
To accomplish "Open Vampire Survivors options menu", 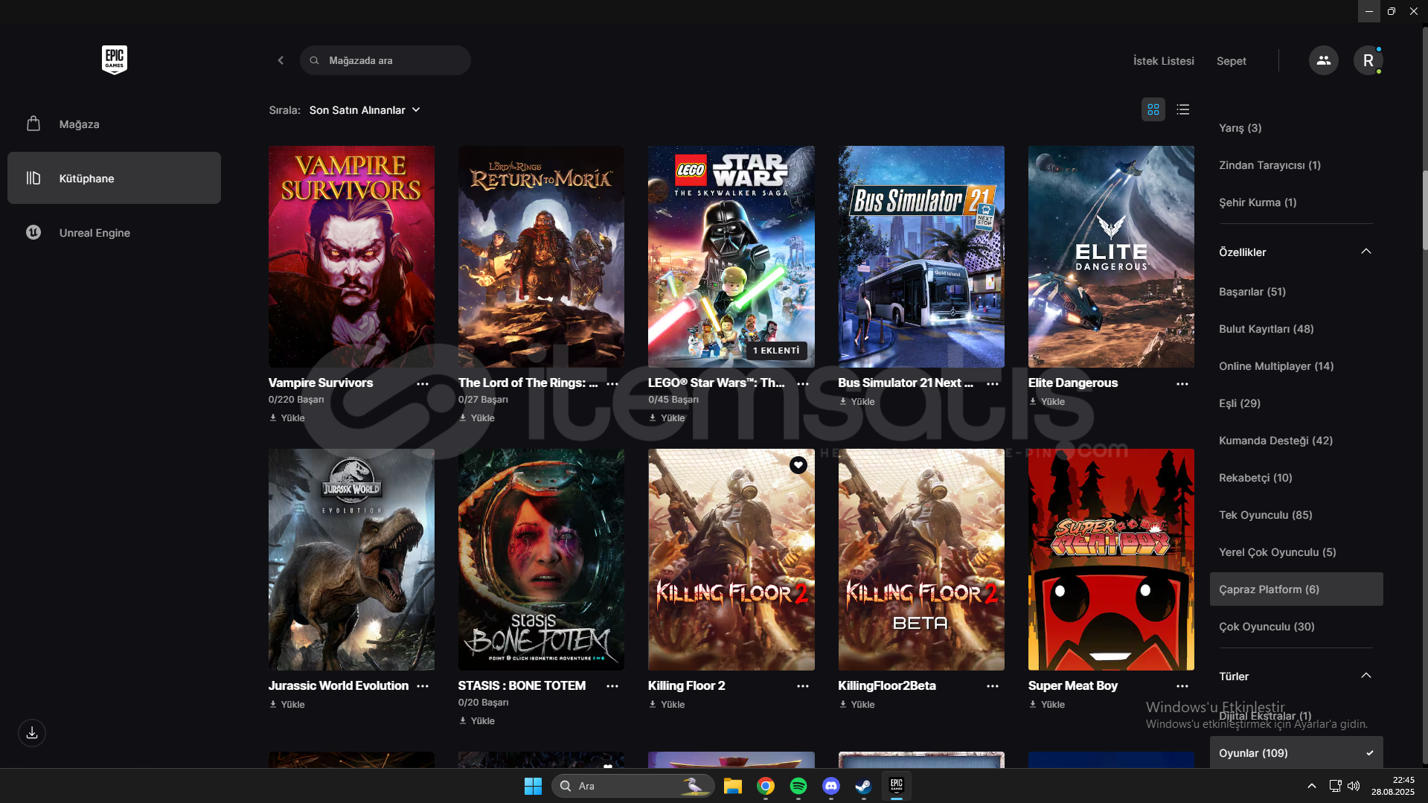I will point(423,383).
